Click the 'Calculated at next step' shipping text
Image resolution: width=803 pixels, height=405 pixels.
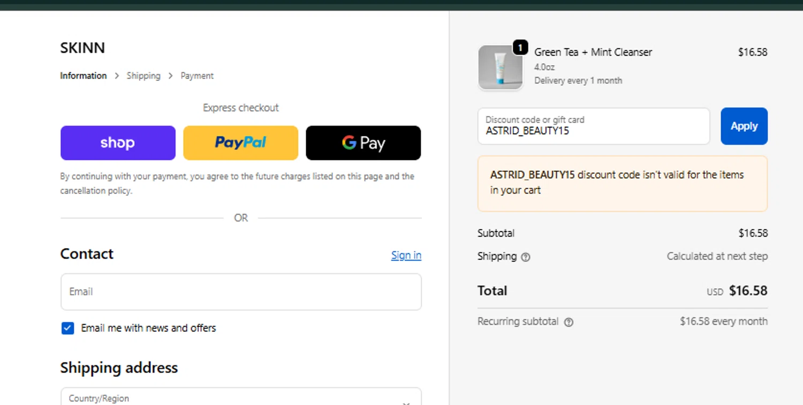click(x=717, y=256)
